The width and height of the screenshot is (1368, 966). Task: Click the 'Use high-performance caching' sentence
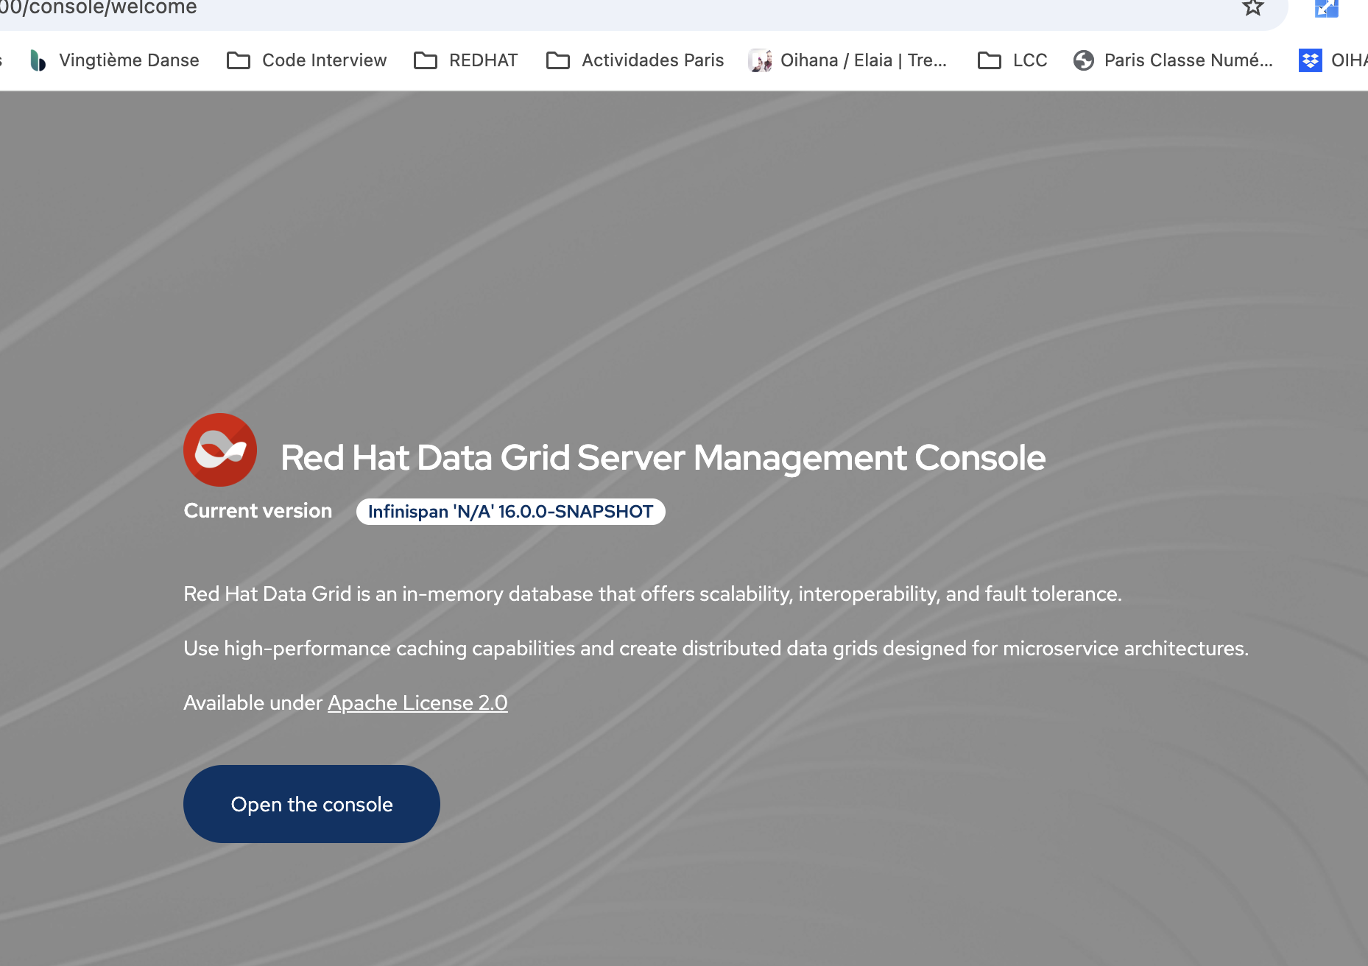coord(716,649)
